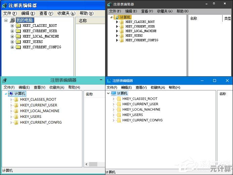Expand HKEY_USERS using the chevron arrow
Viewport: 233px width, 175px height.
coord(113,115)
